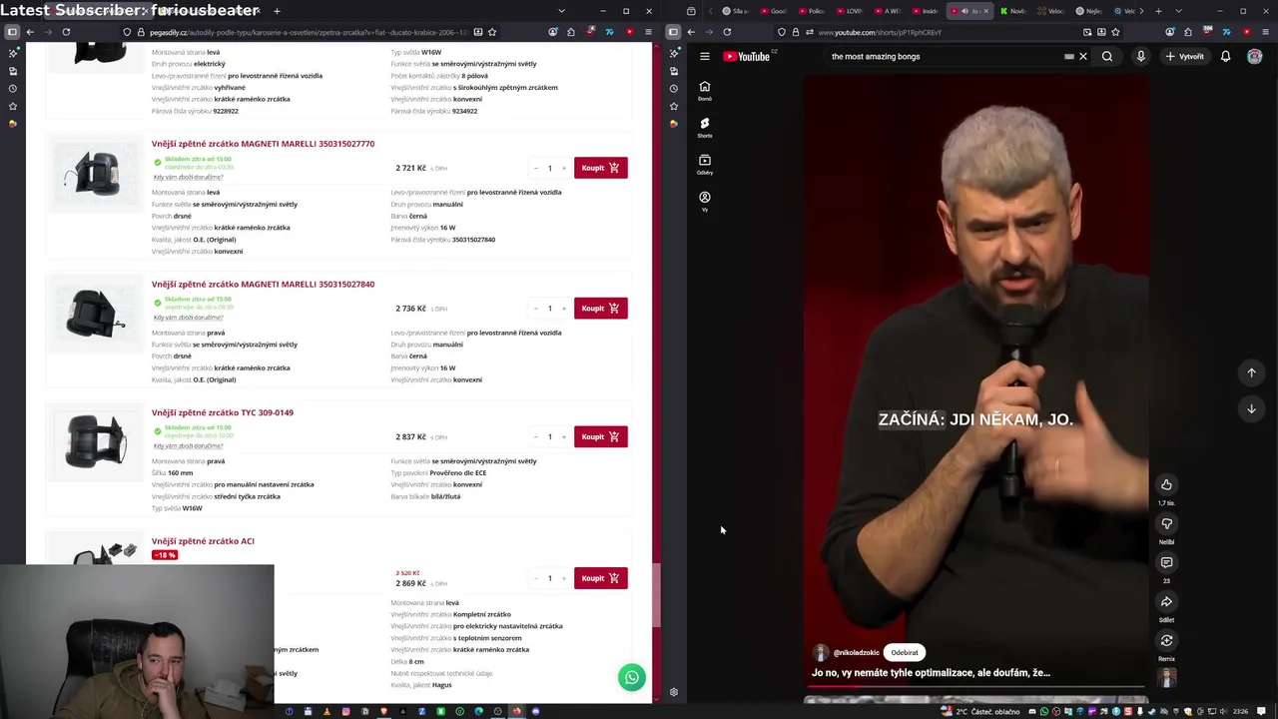
Task: Open YouTube Home (Domů) in the sidebar
Action: pos(705,90)
